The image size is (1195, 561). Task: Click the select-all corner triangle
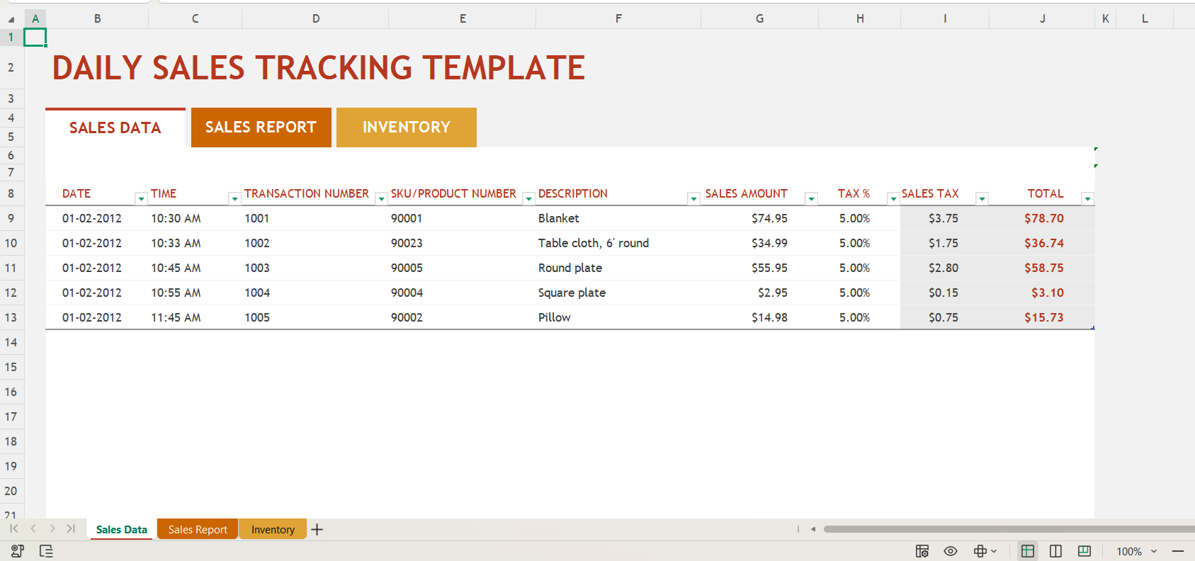(x=11, y=19)
